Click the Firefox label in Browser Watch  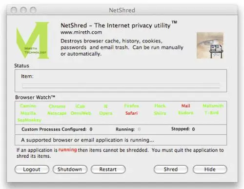tap(131, 106)
